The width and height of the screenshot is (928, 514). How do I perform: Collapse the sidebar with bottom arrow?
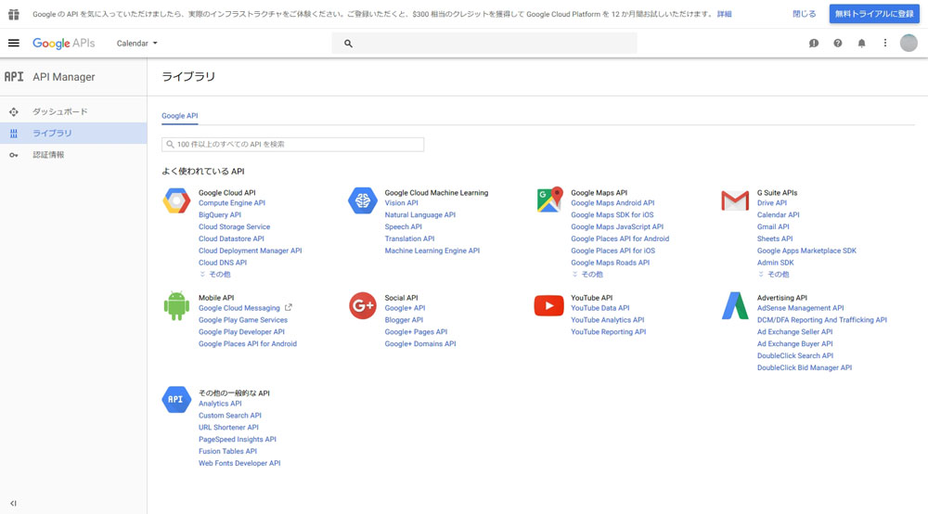pos(13,504)
